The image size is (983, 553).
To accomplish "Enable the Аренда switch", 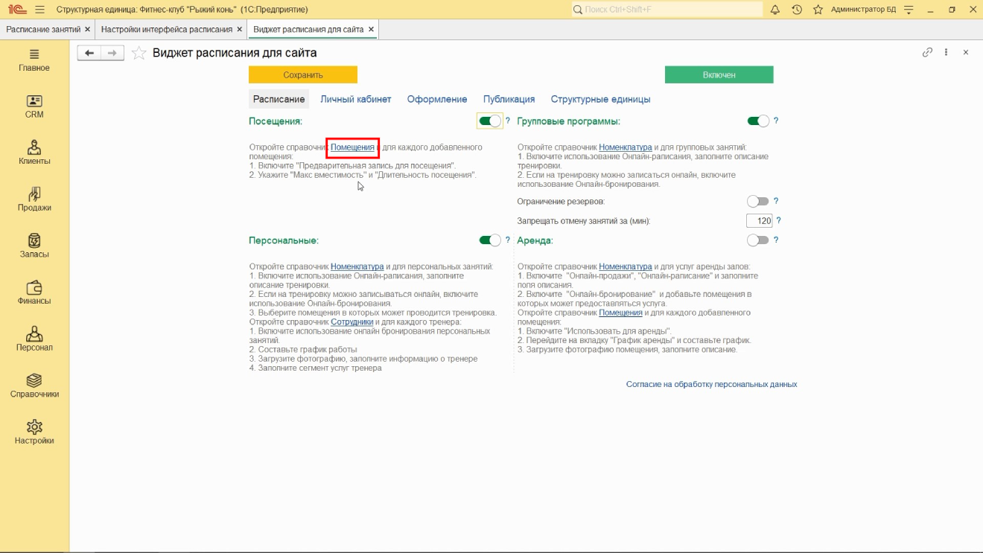I will [x=758, y=240].
